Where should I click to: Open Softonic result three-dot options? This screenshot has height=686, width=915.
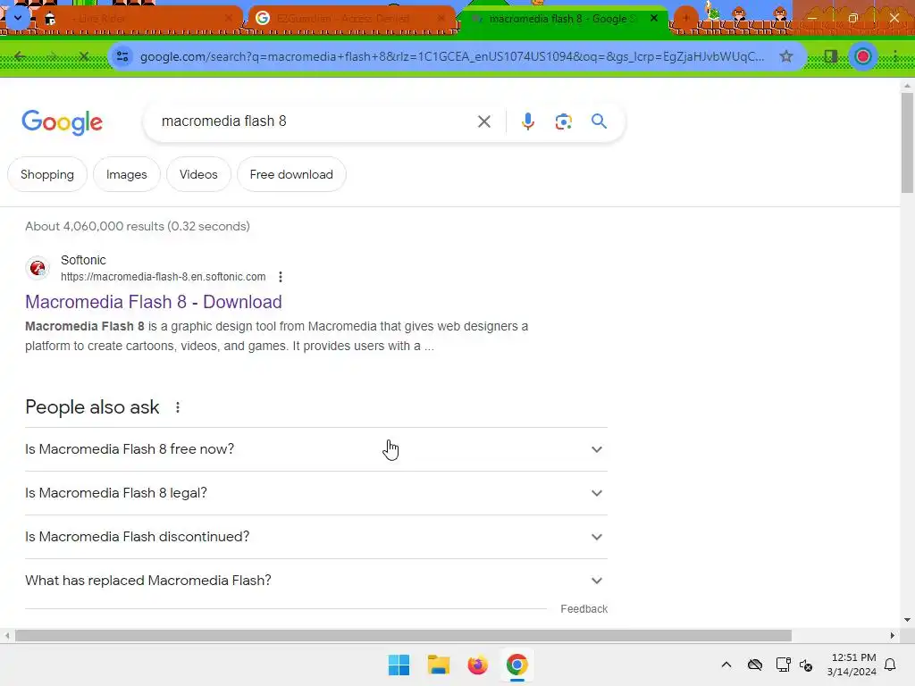pos(281,277)
